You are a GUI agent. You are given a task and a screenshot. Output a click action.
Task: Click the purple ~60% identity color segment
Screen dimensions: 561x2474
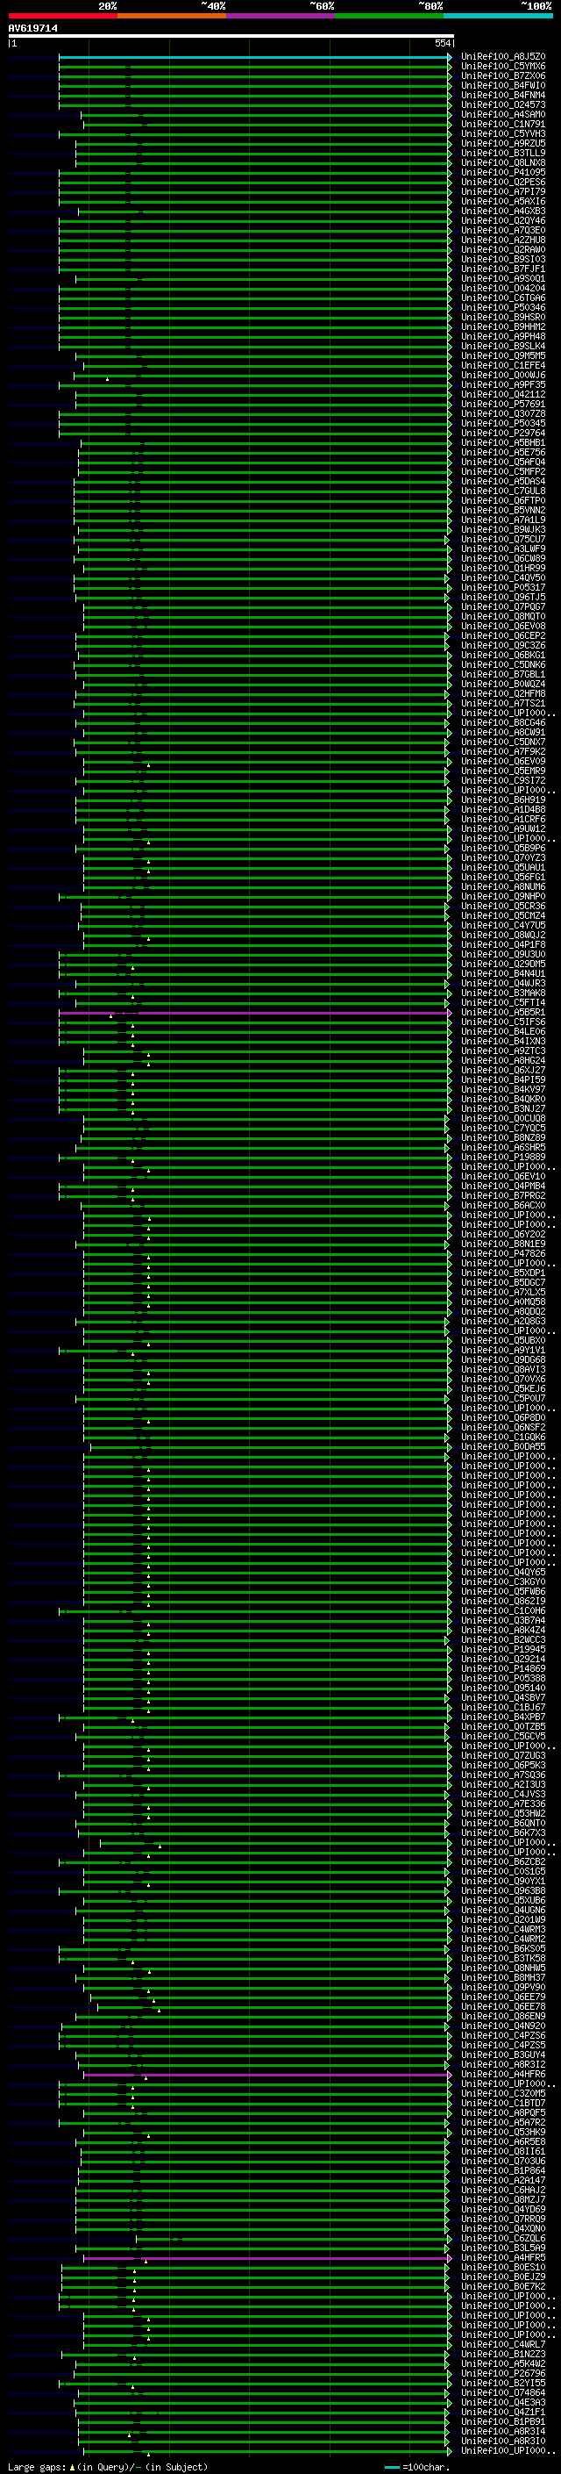click(x=281, y=17)
